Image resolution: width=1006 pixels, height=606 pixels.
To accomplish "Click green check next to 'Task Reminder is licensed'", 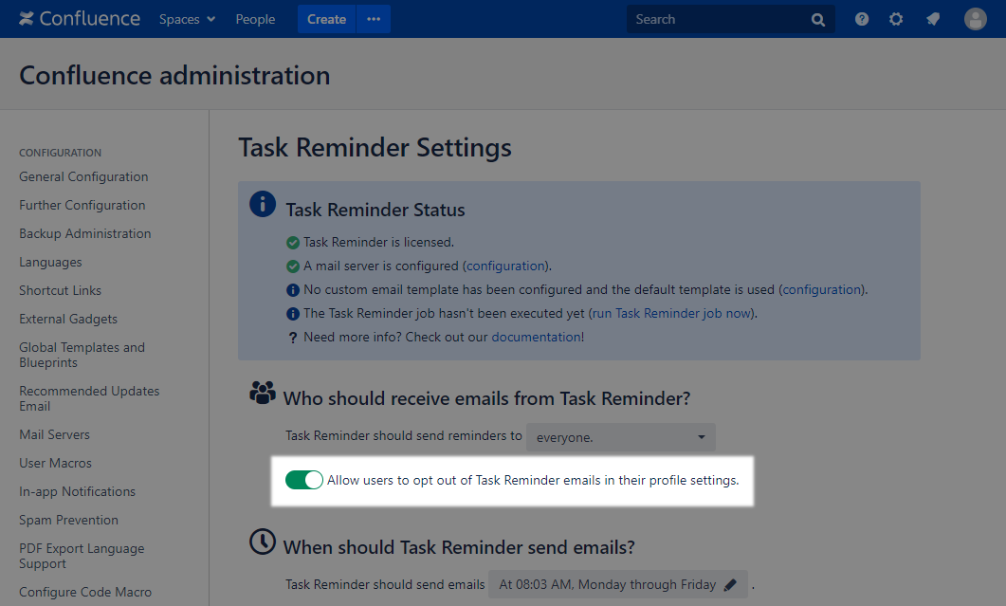I will point(293,243).
